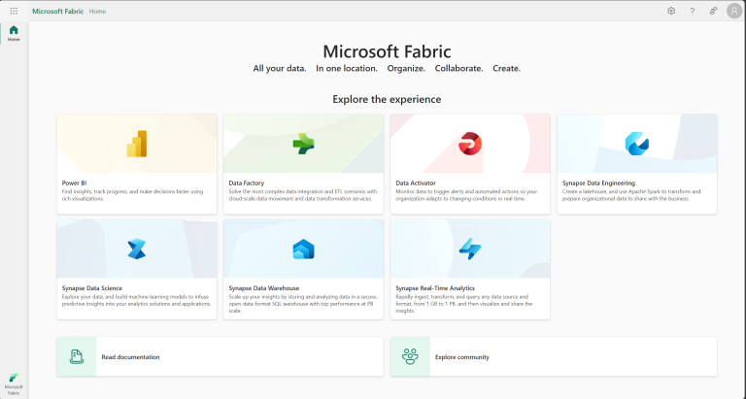Click the 'All your data.' tagline text
The width and height of the screenshot is (746, 399).
[x=280, y=69]
